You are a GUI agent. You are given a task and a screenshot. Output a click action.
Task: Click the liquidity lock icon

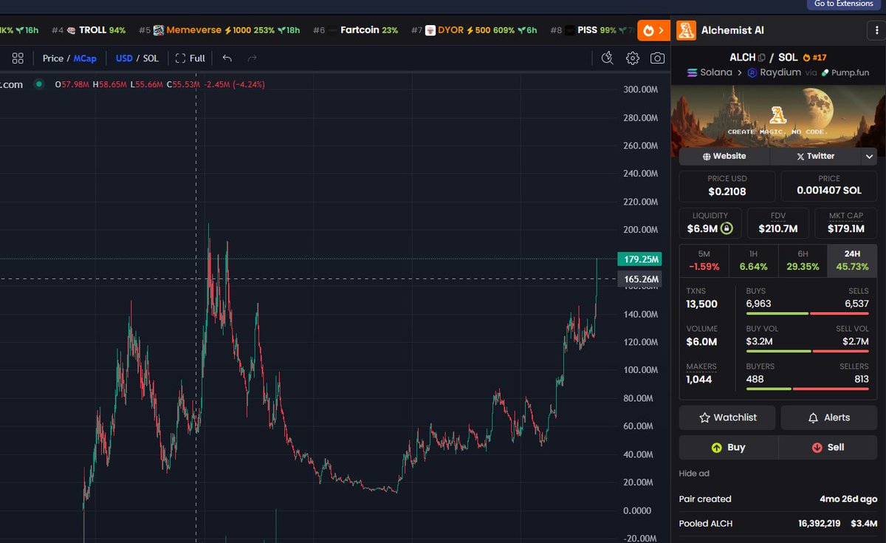pos(727,228)
